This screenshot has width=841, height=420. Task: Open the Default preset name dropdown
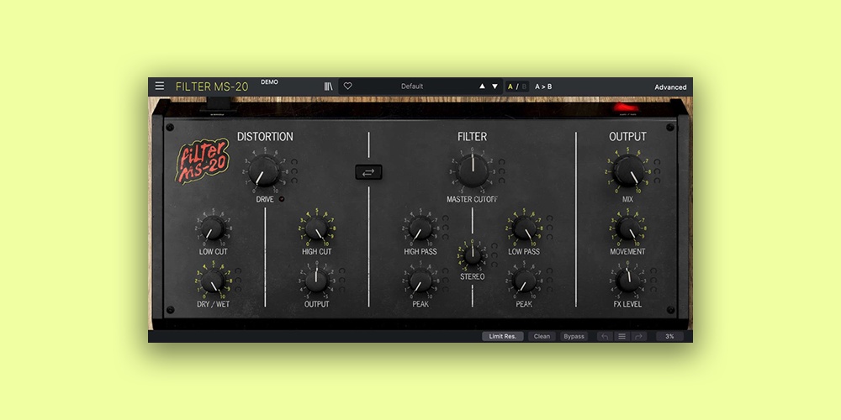412,87
